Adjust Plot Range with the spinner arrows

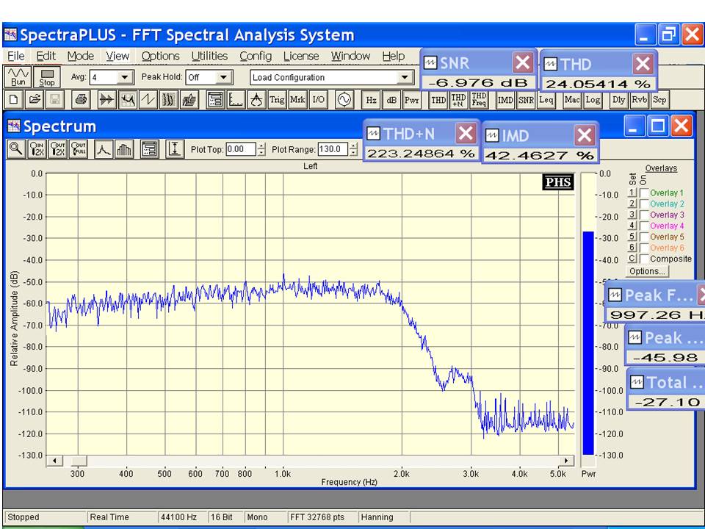click(353, 149)
